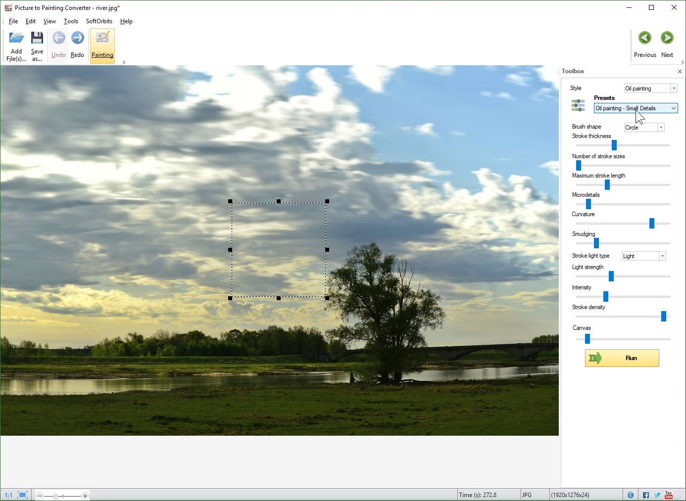The width and height of the screenshot is (686, 501).
Task: Redo the last action
Action: (78, 45)
